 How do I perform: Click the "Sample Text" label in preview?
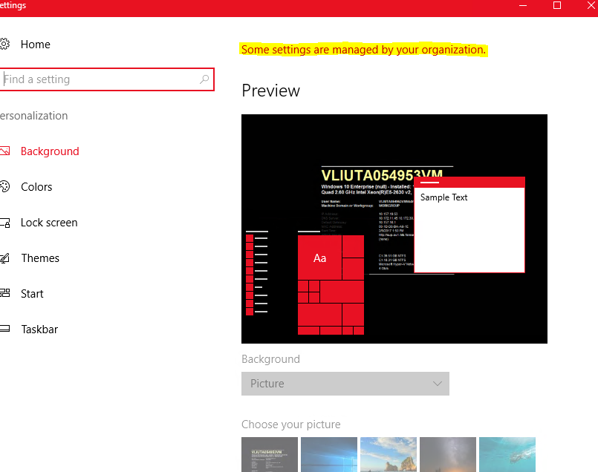[443, 197]
